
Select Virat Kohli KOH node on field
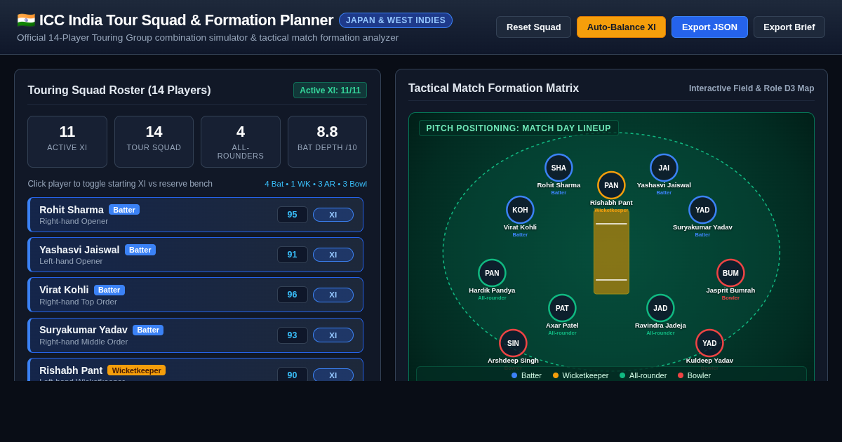pos(520,210)
